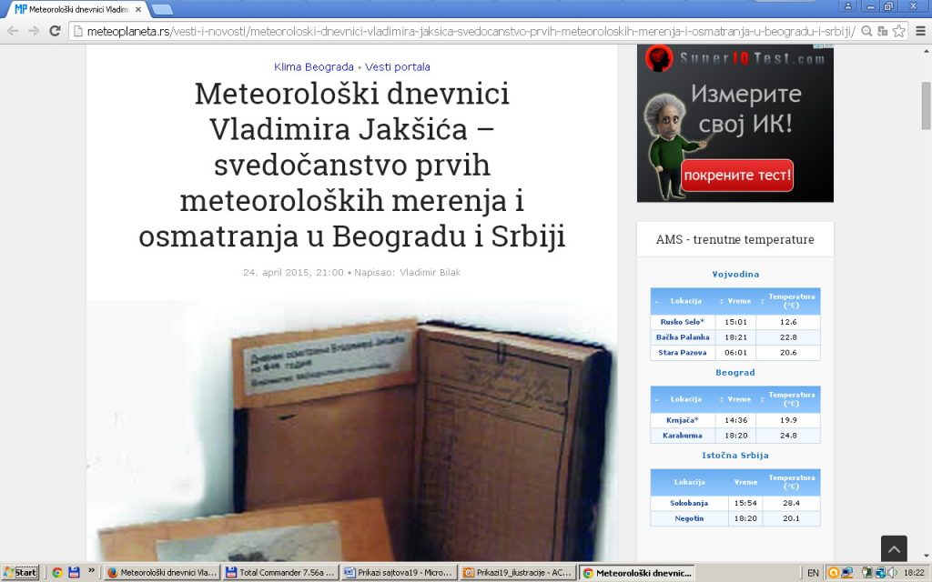Click the zoom magnifier icon in address bar
932x582 pixels.
tap(867, 31)
